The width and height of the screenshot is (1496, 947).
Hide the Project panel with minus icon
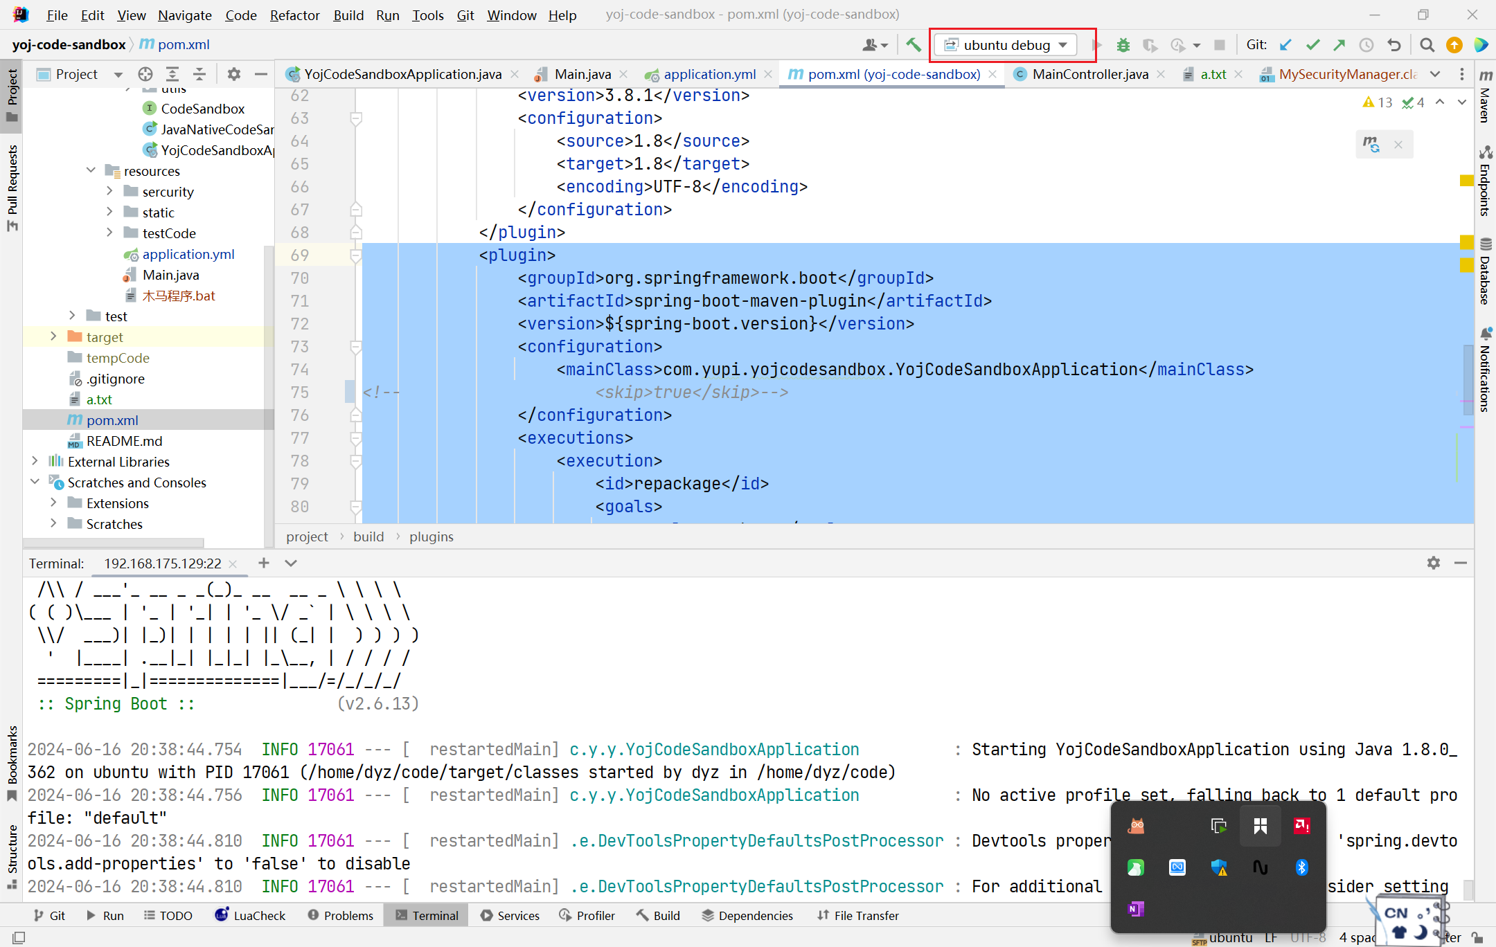(x=261, y=74)
